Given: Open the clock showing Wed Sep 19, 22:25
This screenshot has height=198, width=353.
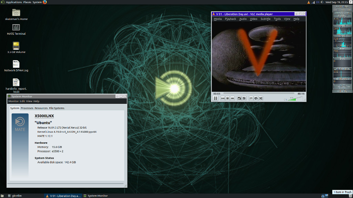Looking at the screenshot, I should click(x=336, y=2).
